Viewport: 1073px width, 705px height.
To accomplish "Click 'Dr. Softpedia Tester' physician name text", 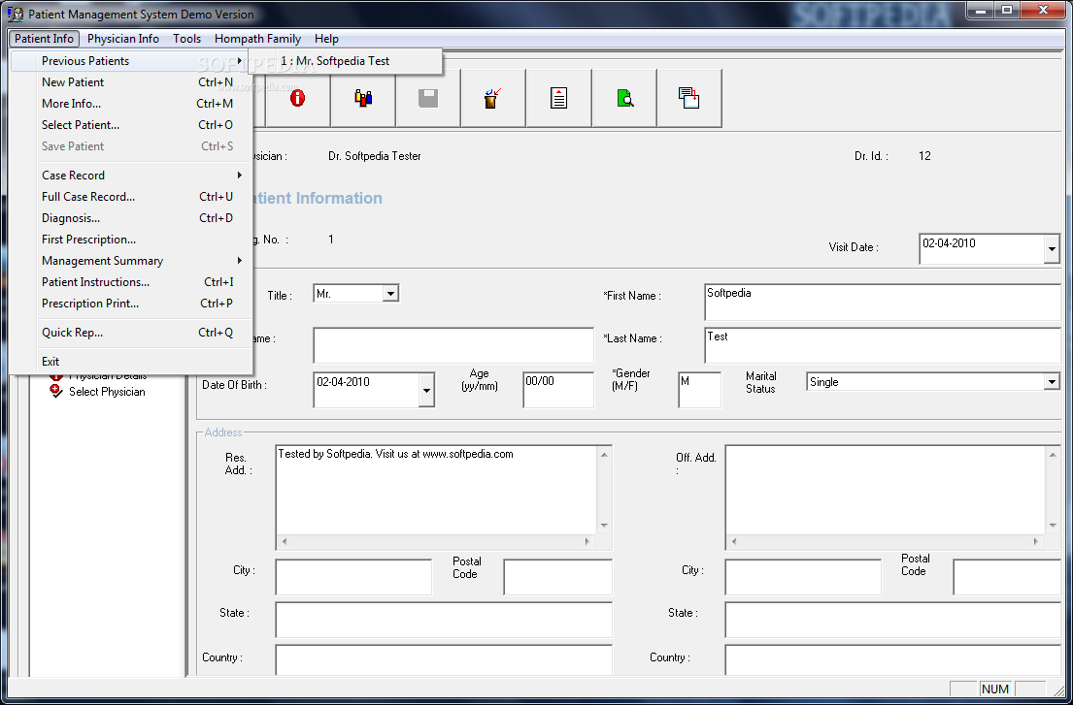I will pyautogui.click(x=374, y=156).
